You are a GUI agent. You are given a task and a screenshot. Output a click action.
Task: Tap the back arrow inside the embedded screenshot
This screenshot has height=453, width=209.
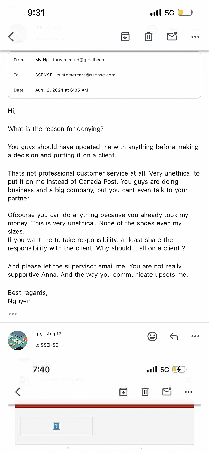pyautogui.click(x=18, y=392)
